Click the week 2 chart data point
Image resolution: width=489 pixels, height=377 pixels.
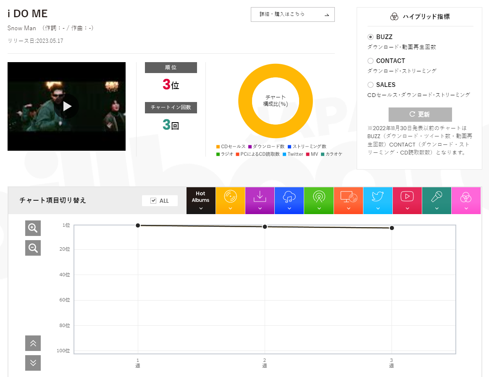[265, 227]
